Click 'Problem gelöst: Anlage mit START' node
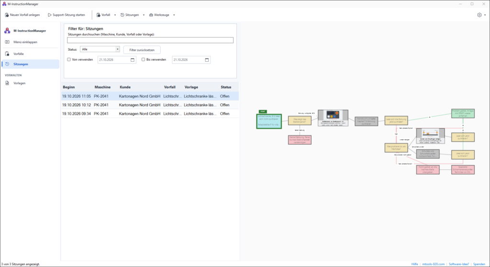 pos(463,113)
